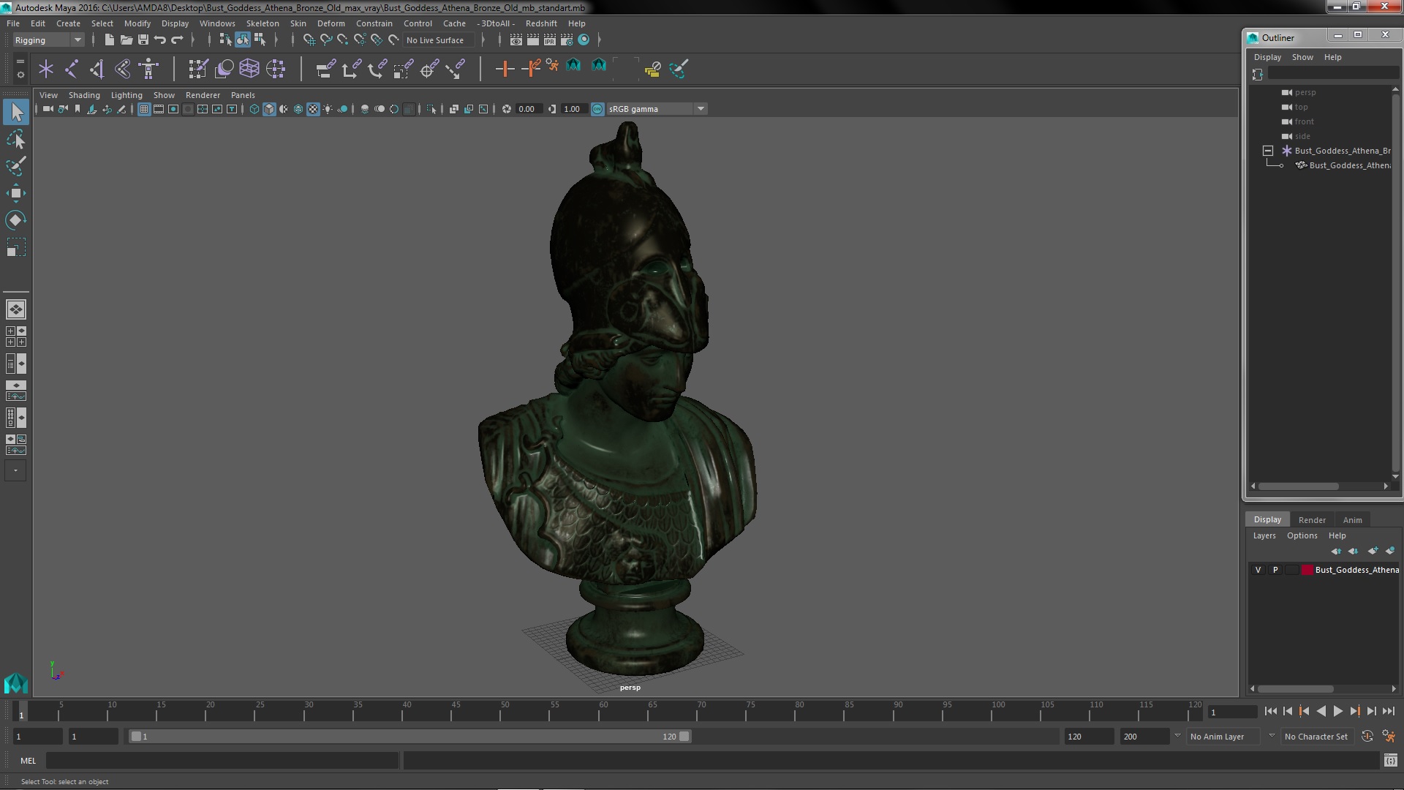The image size is (1404, 790).
Task: Click the current frame field
Action: 1232,712
